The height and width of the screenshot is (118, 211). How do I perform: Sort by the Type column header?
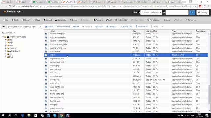click(x=174, y=31)
